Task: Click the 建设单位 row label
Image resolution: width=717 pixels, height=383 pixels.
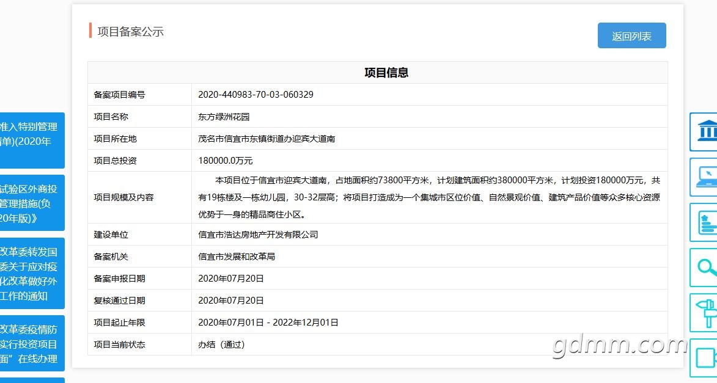Action: (x=111, y=235)
